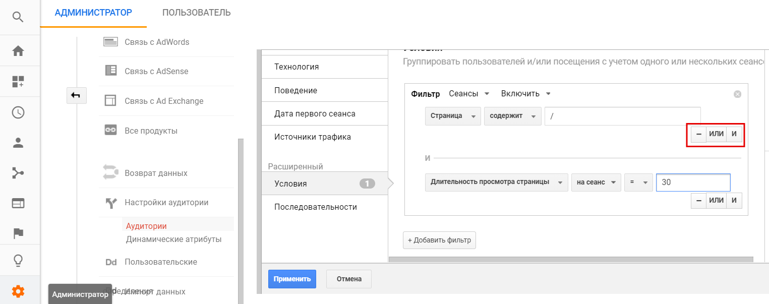This screenshot has height=304, width=769.
Task: Click the AdWords linking icon
Action: coord(110,42)
